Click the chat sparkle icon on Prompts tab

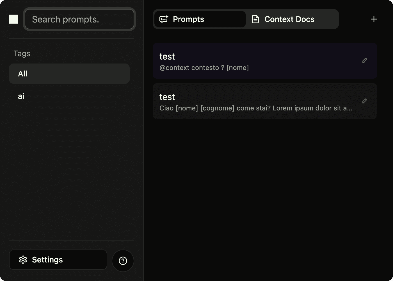(164, 19)
